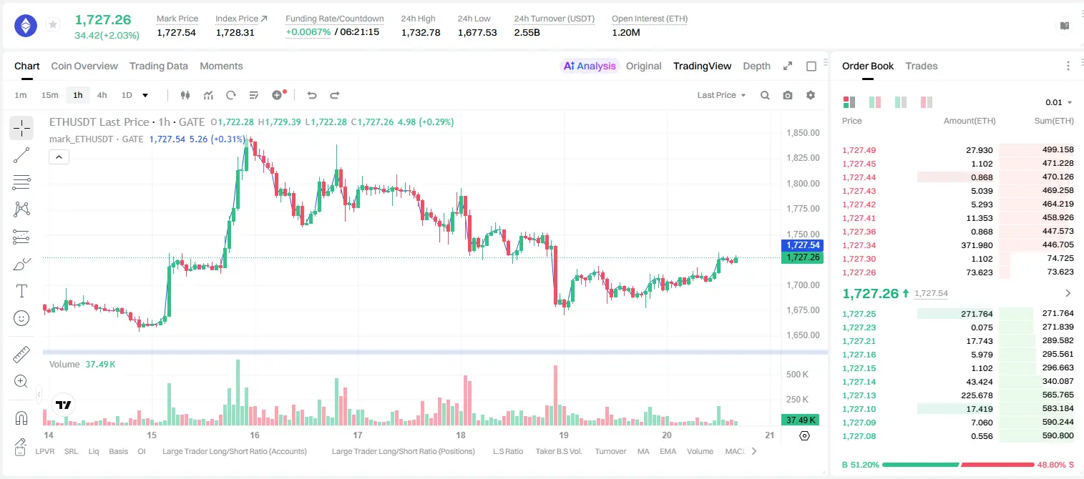The height and width of the screenshot is (479, 1084).
Task: Expand the time interval dropdown arrow
Action: click(145, 95)
